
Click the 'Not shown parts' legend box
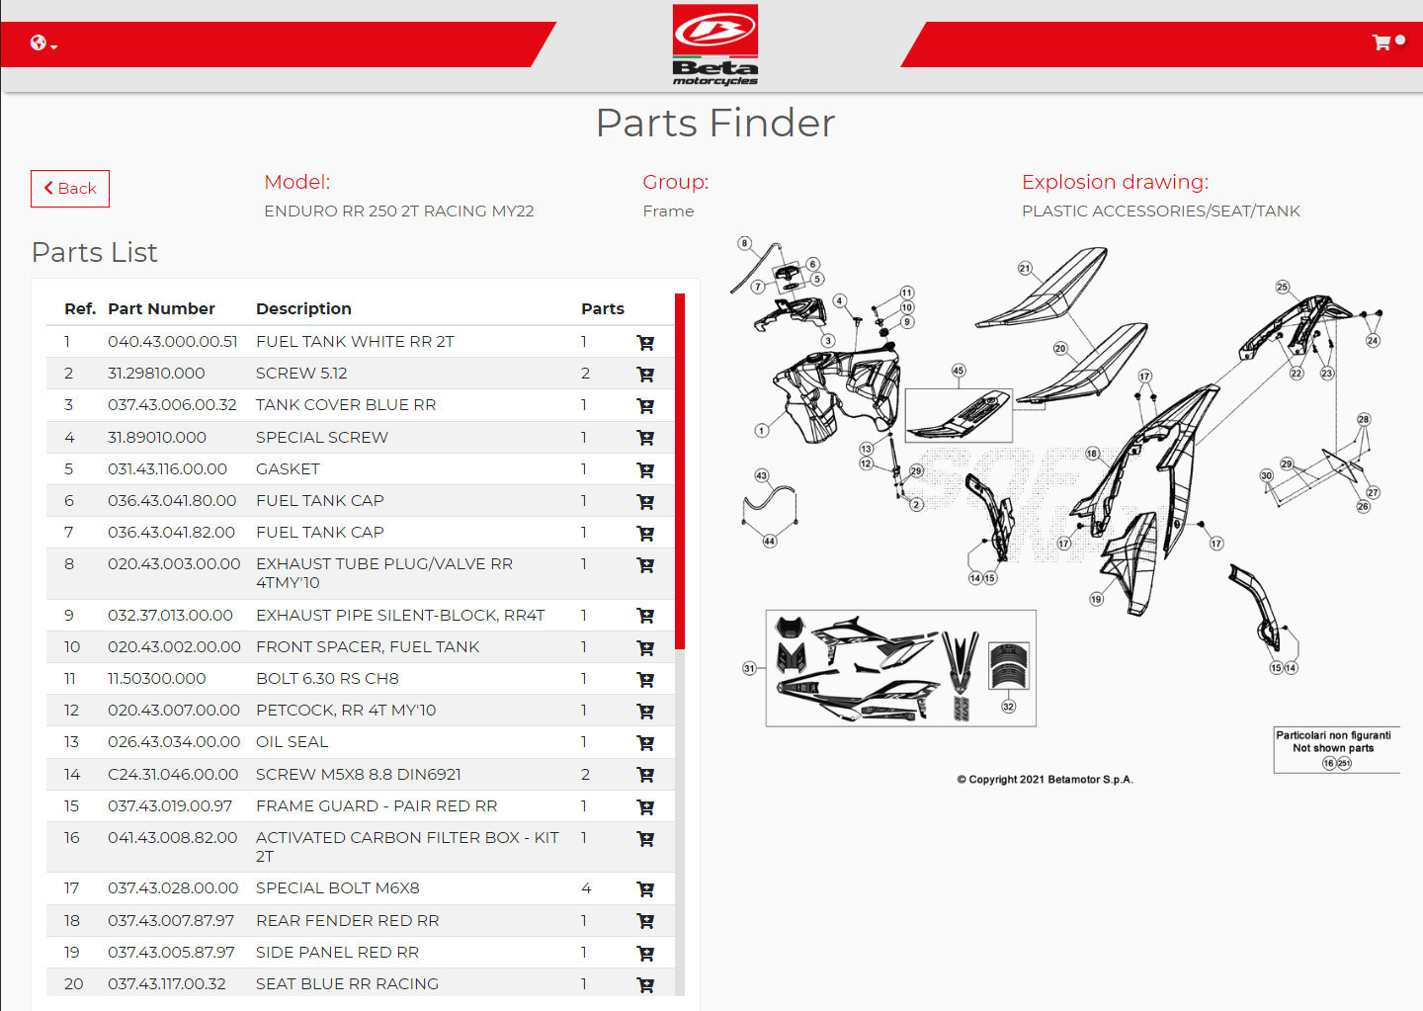point(1336,749)
